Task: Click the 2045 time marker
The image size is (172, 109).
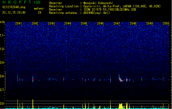Action: click(x=84, y=23)
